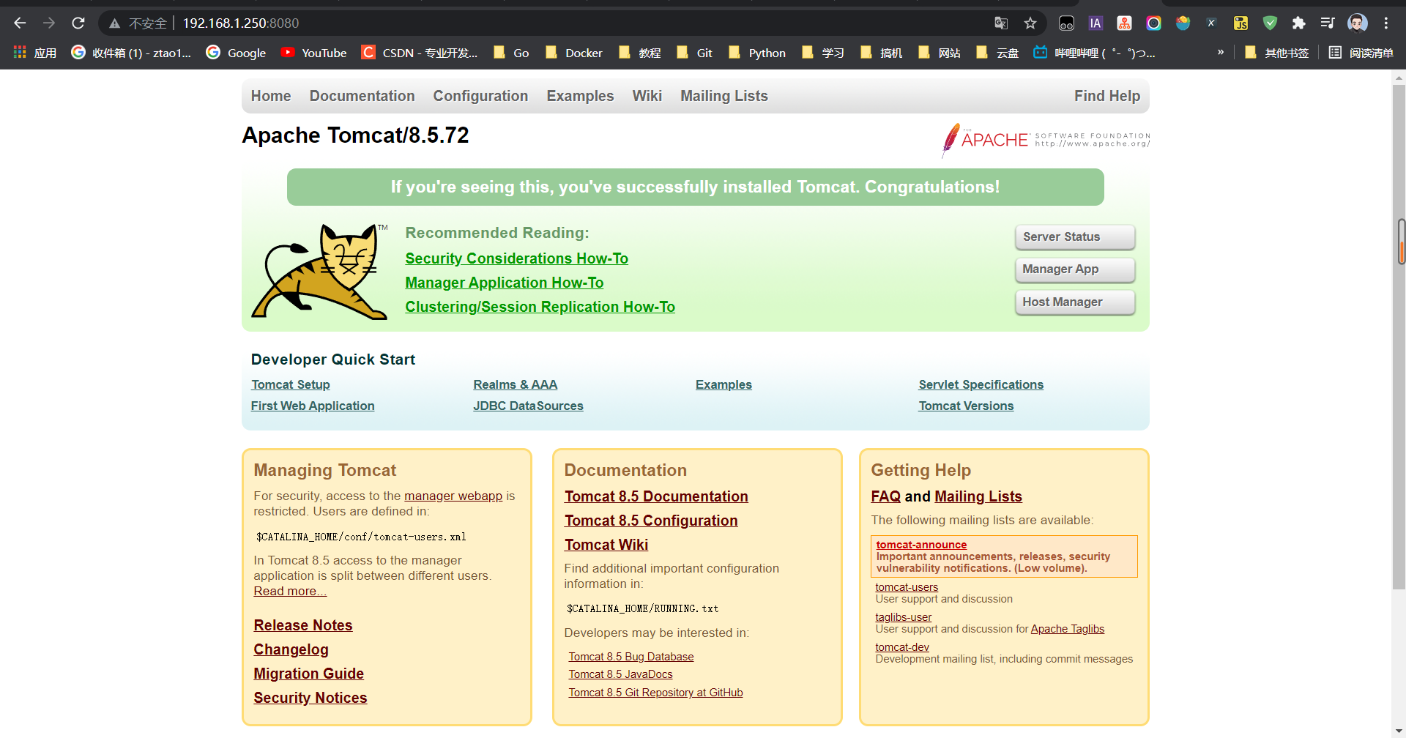
Task: Open Security Considerations How-To link
Action: tap(517, 258)
